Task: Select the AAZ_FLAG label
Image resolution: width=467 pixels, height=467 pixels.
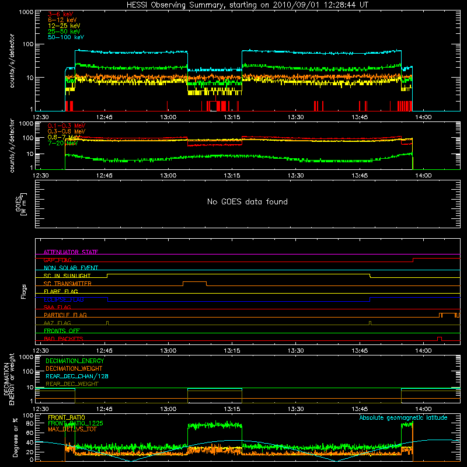Action: [x=57, y=323]
